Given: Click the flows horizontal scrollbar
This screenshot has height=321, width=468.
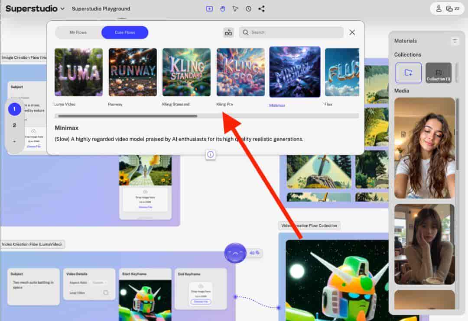Looking at the screenshot, I should tap(127, 116).
